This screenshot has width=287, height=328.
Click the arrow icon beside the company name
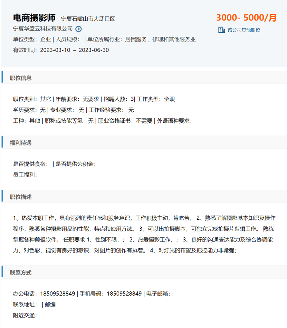[x=79, y=29]
